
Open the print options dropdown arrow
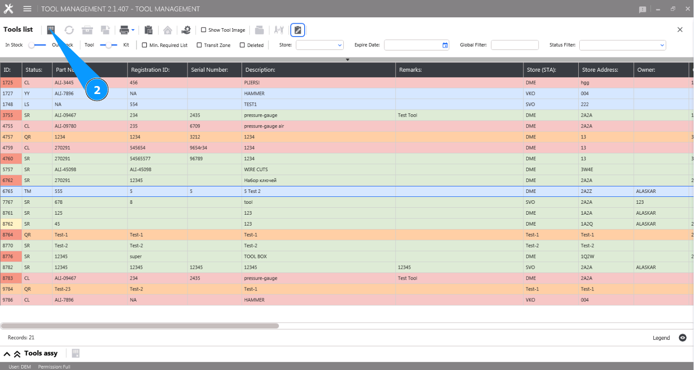(x=133, y=30)
